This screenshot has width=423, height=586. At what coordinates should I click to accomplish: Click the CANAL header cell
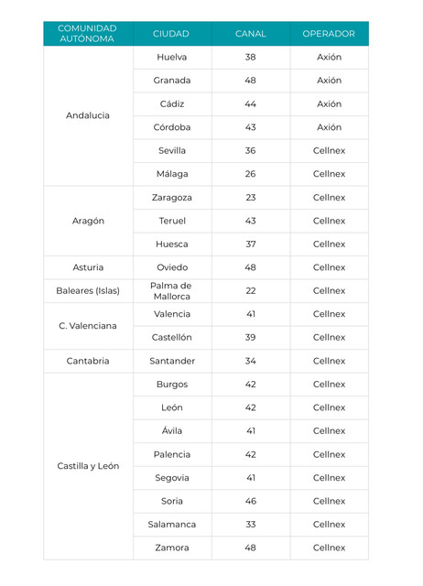coord(251,34)
